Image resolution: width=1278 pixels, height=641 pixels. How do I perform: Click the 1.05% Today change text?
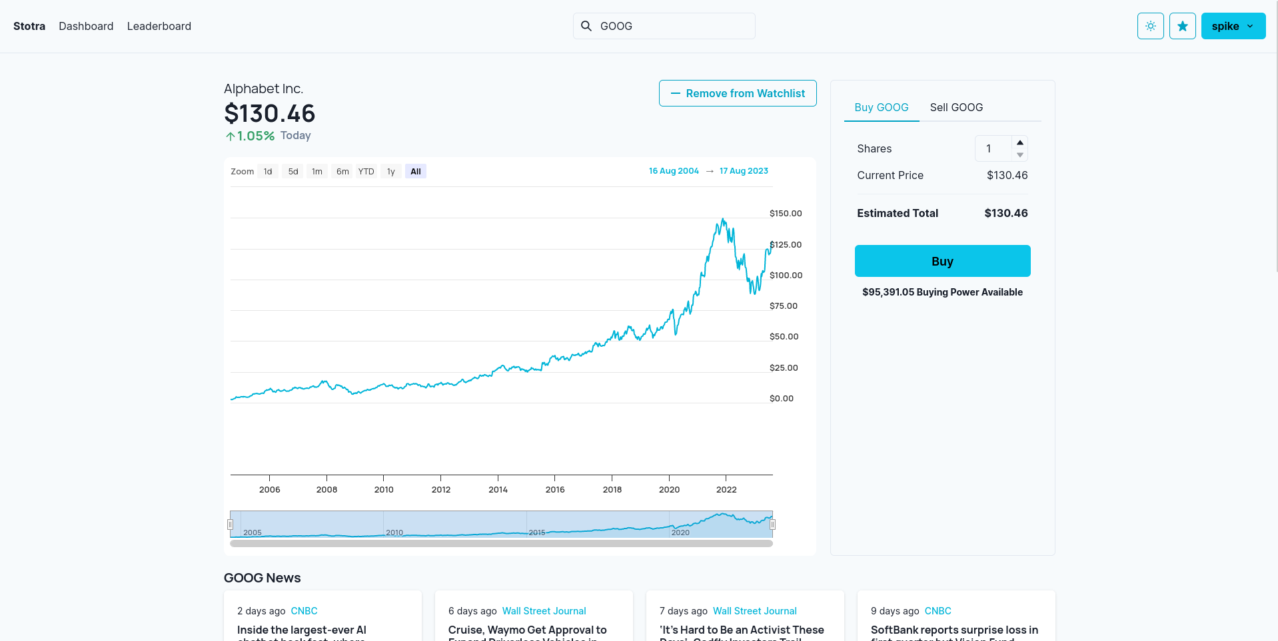tap(268, 136)
